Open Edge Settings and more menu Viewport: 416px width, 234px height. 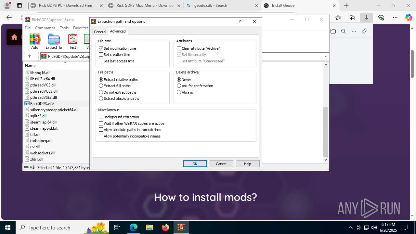point(395,18)
